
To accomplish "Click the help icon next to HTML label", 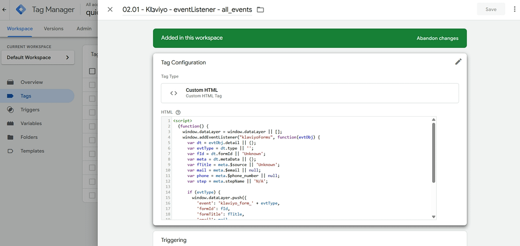I will (178, 112).
